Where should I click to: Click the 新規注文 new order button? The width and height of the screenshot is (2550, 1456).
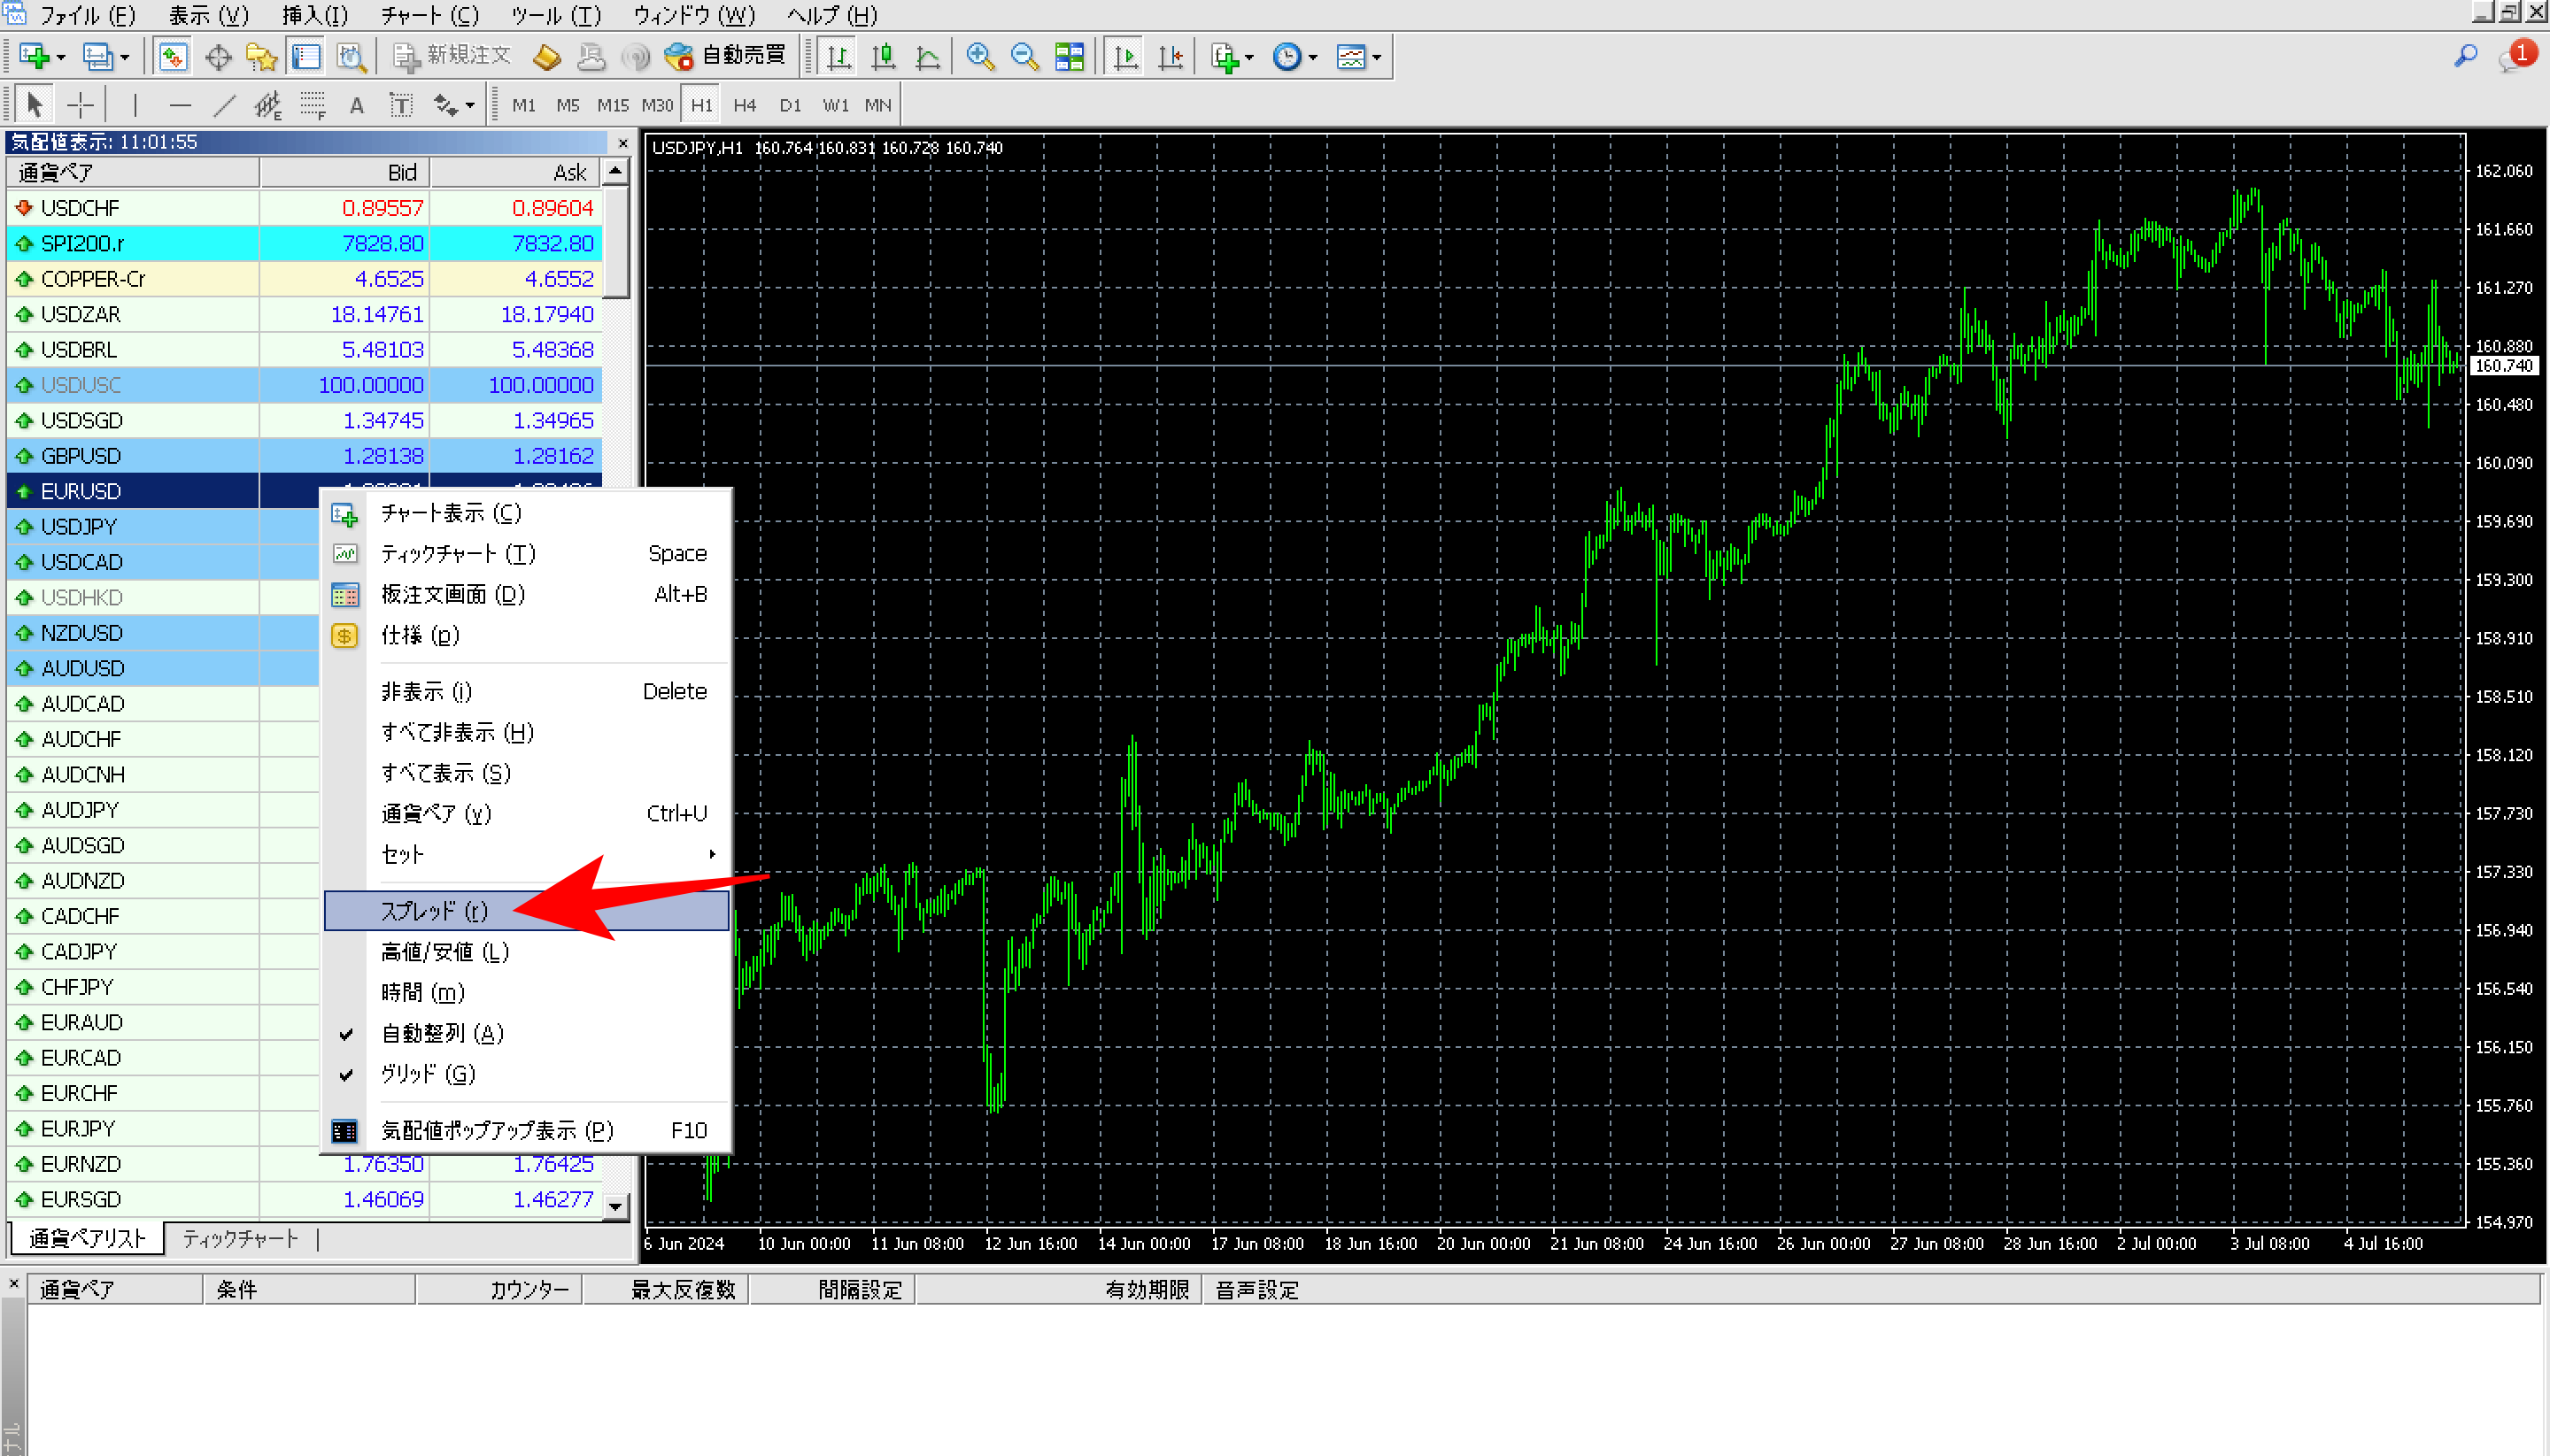(x=452, y=57)
